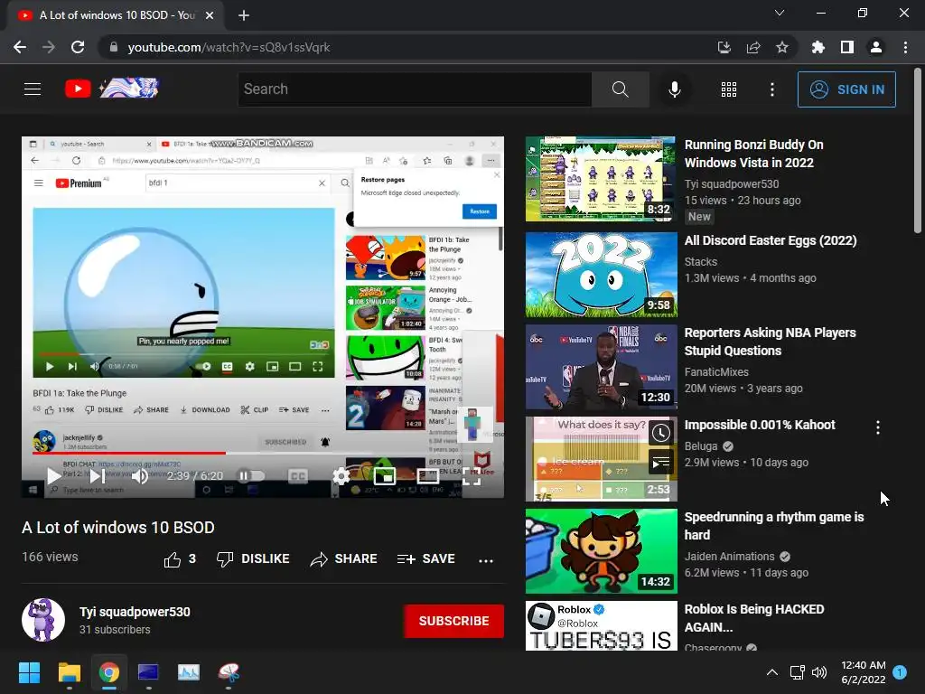Toggle closed captions CC button
The width and height of the screenshot is (925, 694).
tap(298, 475)
